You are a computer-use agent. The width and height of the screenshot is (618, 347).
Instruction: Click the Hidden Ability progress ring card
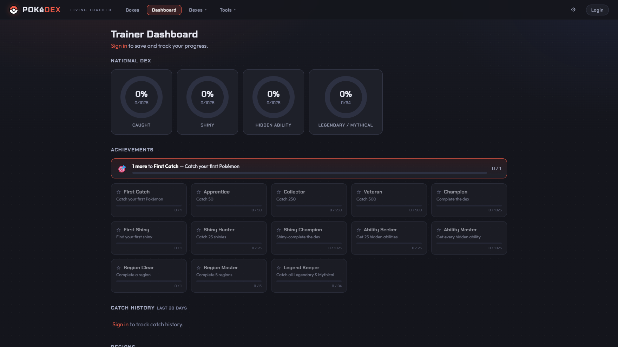(x=274, y=102)
